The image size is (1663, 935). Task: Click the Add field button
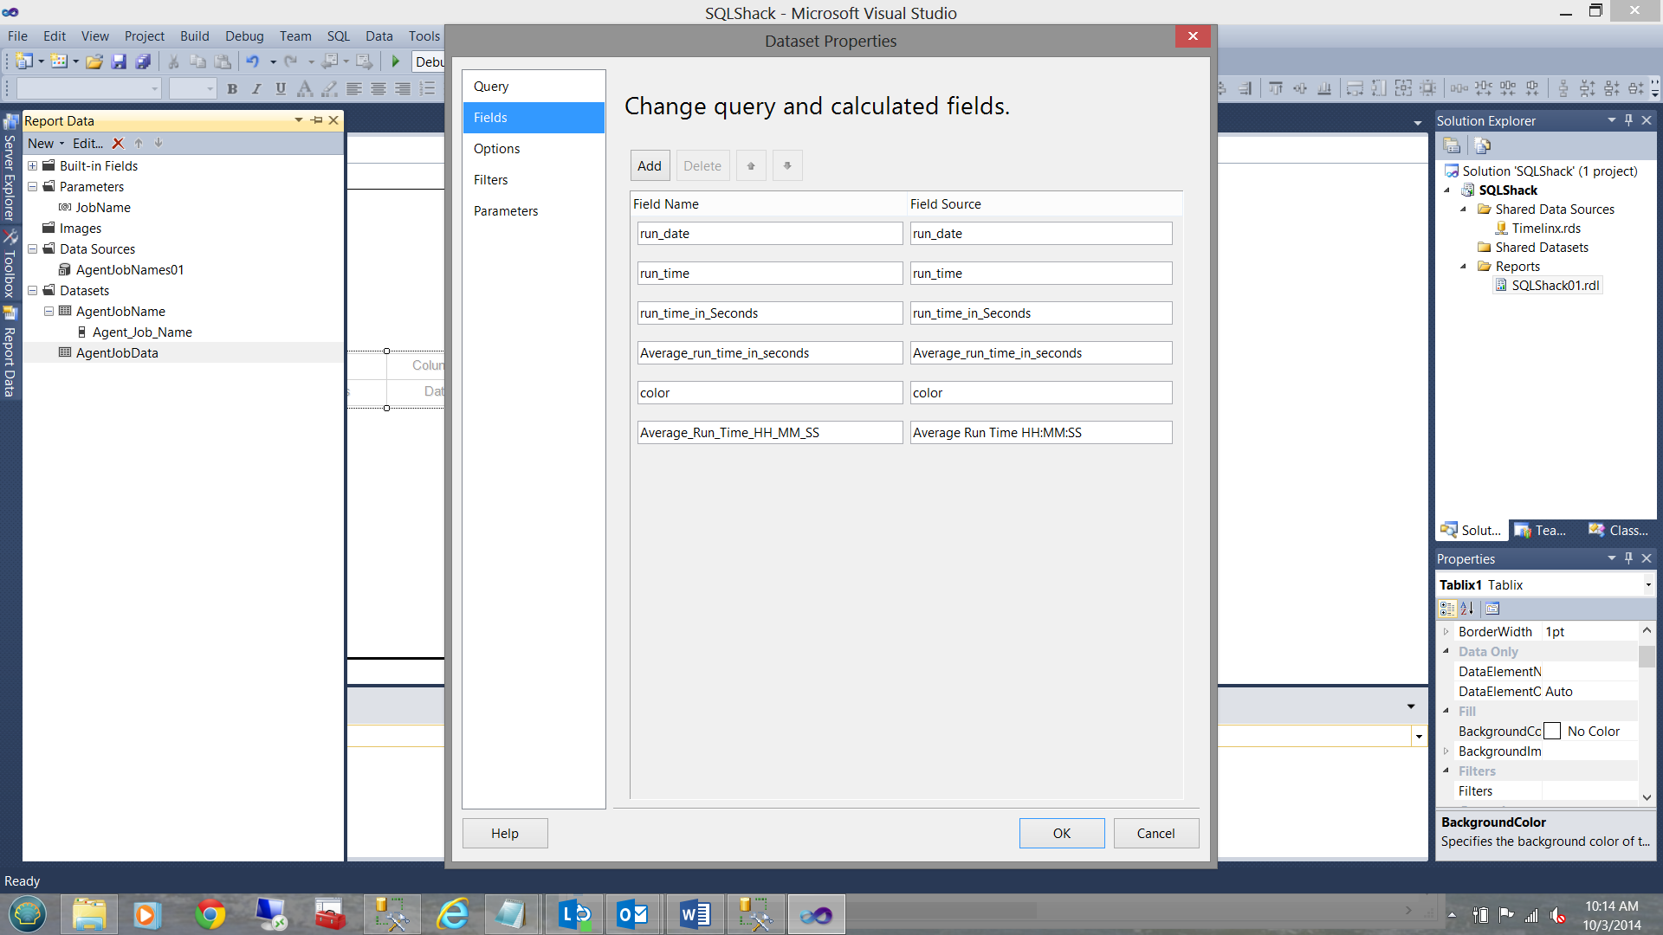[650, 165]
